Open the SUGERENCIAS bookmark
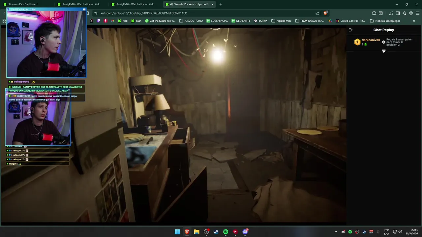 coord(217,21)
